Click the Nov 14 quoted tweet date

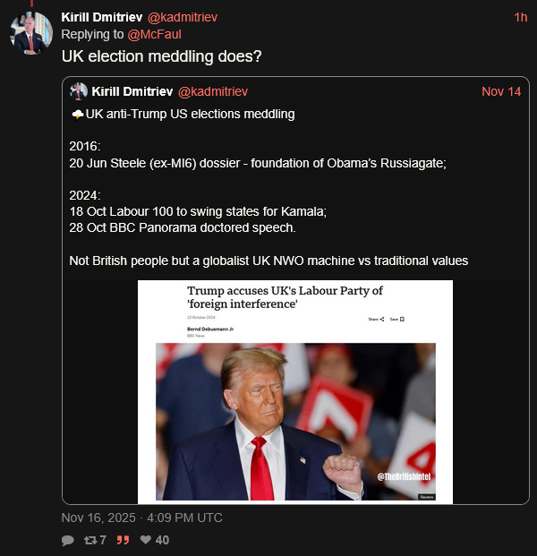pyautogui.click(x=501, y=92)
